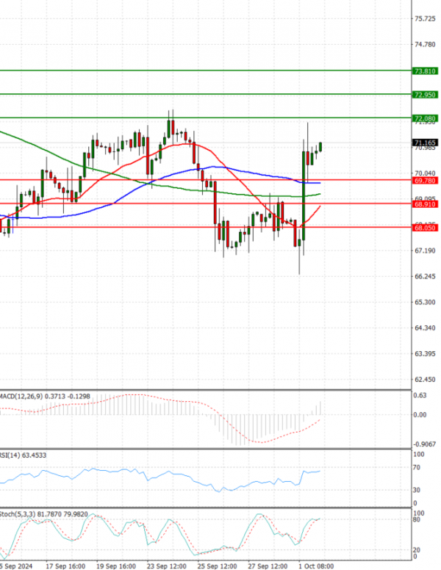Click the 62.450 price axis value

[425, 380]
